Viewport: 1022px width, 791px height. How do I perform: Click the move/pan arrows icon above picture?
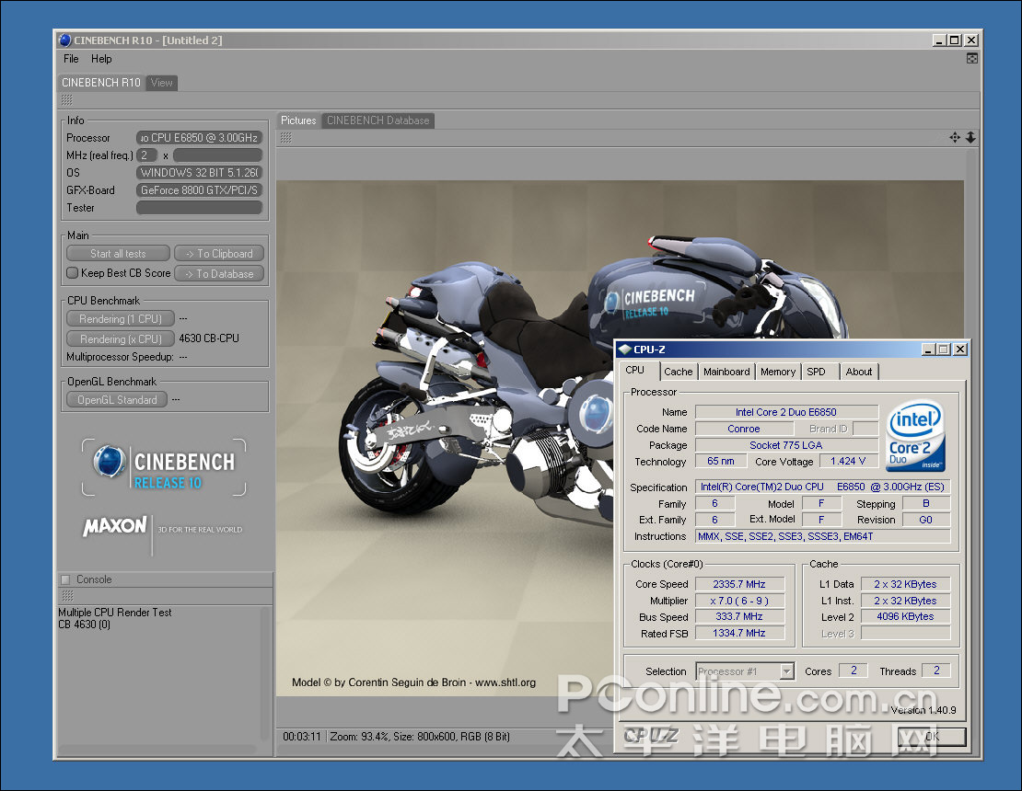tap(955, 137)
